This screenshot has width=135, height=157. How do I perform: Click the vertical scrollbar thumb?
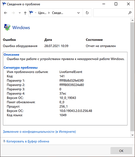pos(133,77)
